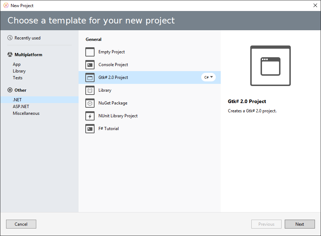Choose the Empty Project template
The width and height of the screenshot is (321, 236).
[150, 52]
